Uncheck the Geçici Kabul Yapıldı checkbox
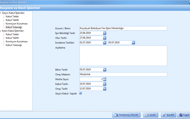This screenshot has width=190, height=119. click(81, 93)
